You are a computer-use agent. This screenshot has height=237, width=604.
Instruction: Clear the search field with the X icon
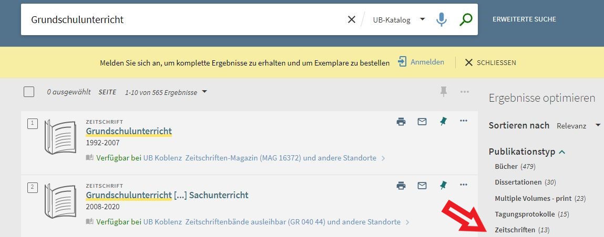point(351,19)
